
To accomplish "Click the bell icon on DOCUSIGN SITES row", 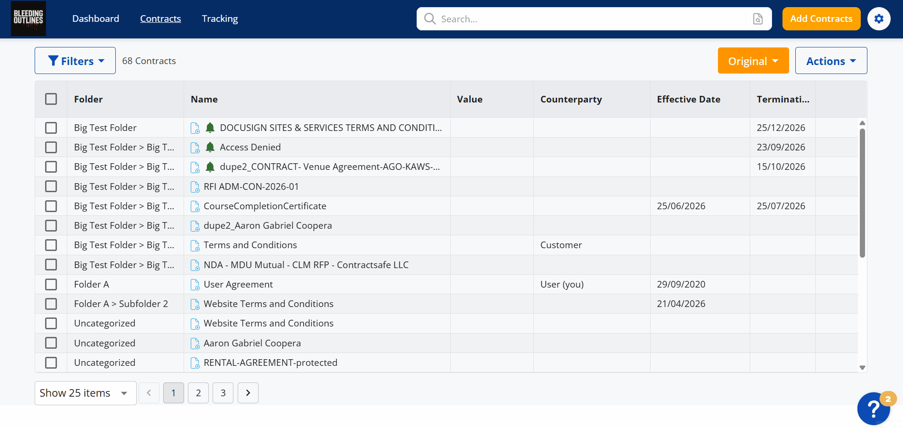I will (210, 128).
